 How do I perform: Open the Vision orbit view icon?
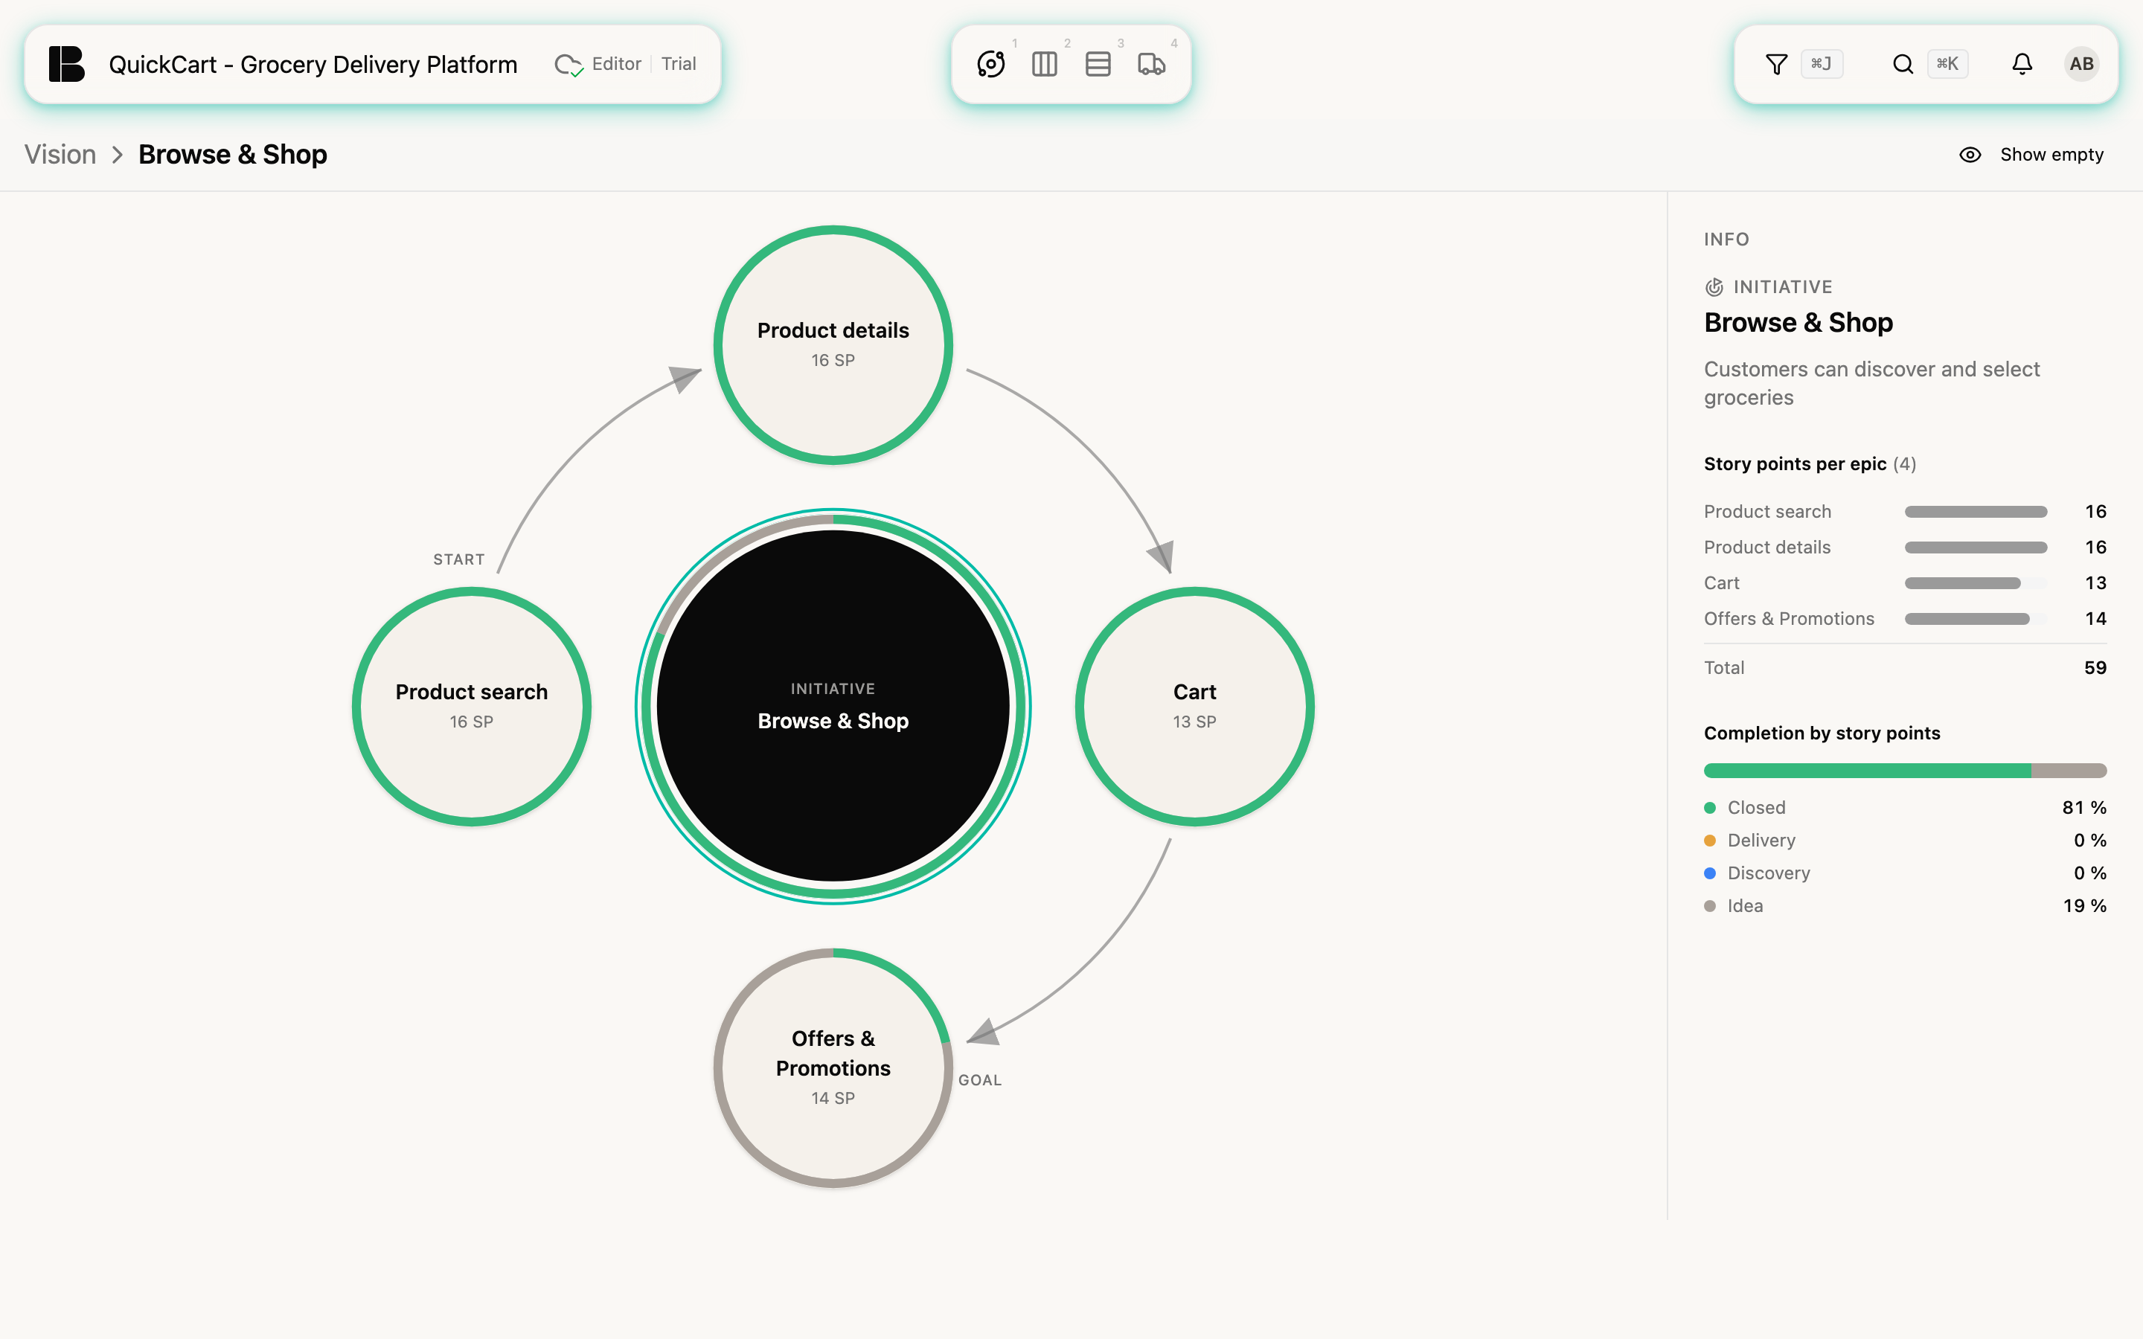pos(991,64)
